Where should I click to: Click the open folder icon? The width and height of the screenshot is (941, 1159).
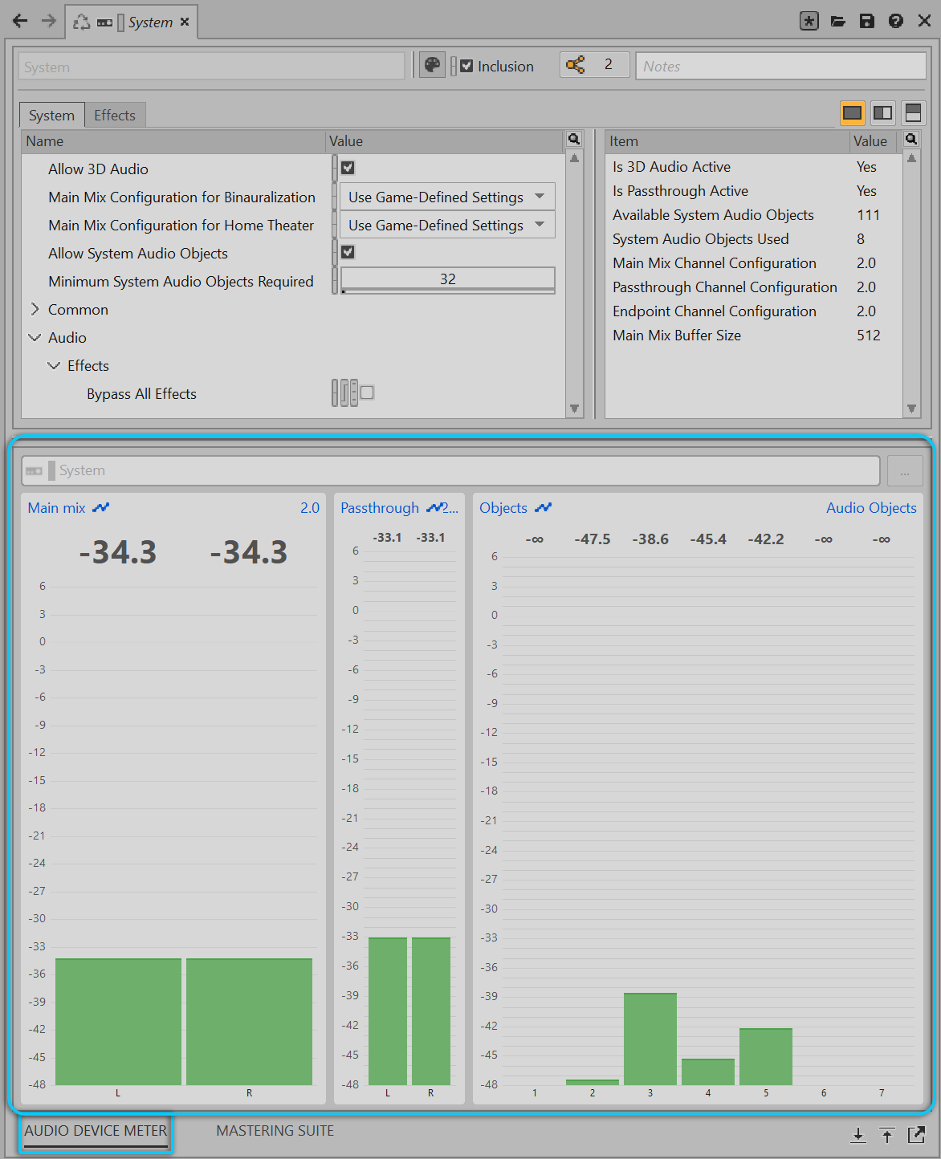click(x=837, y=21)
